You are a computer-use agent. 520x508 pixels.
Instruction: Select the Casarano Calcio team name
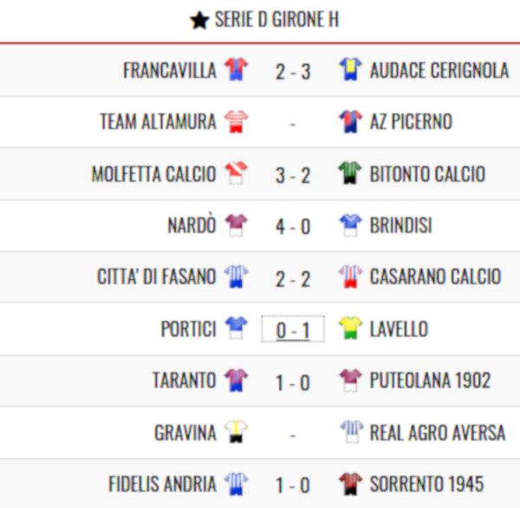[x=435, y=277]
